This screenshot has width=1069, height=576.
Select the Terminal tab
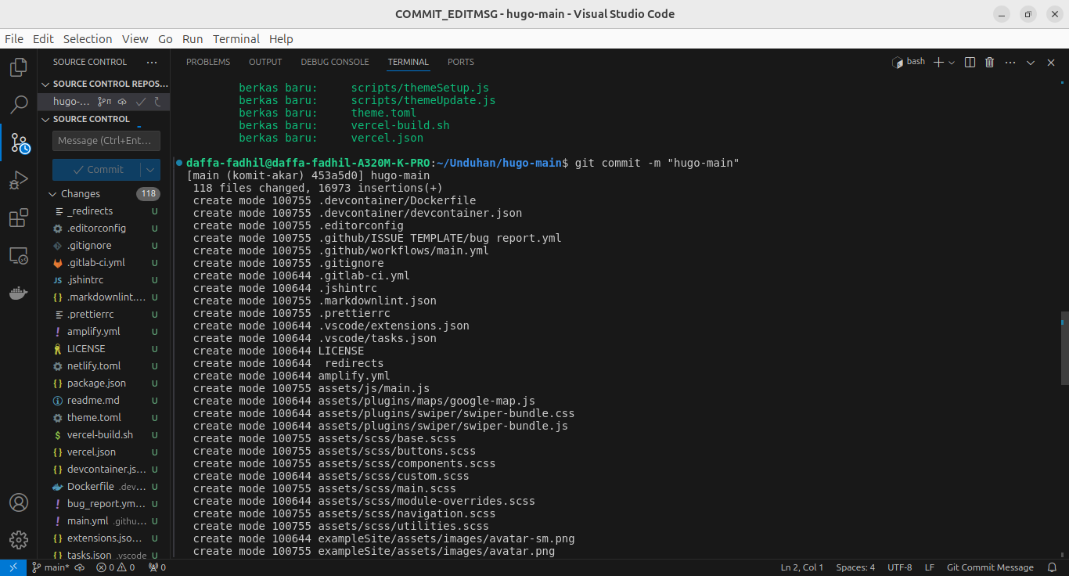coord(409,62)
